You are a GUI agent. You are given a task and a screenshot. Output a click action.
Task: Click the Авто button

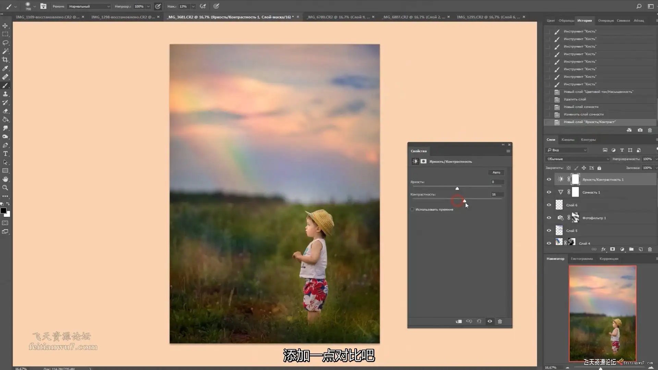pos(496,172)
